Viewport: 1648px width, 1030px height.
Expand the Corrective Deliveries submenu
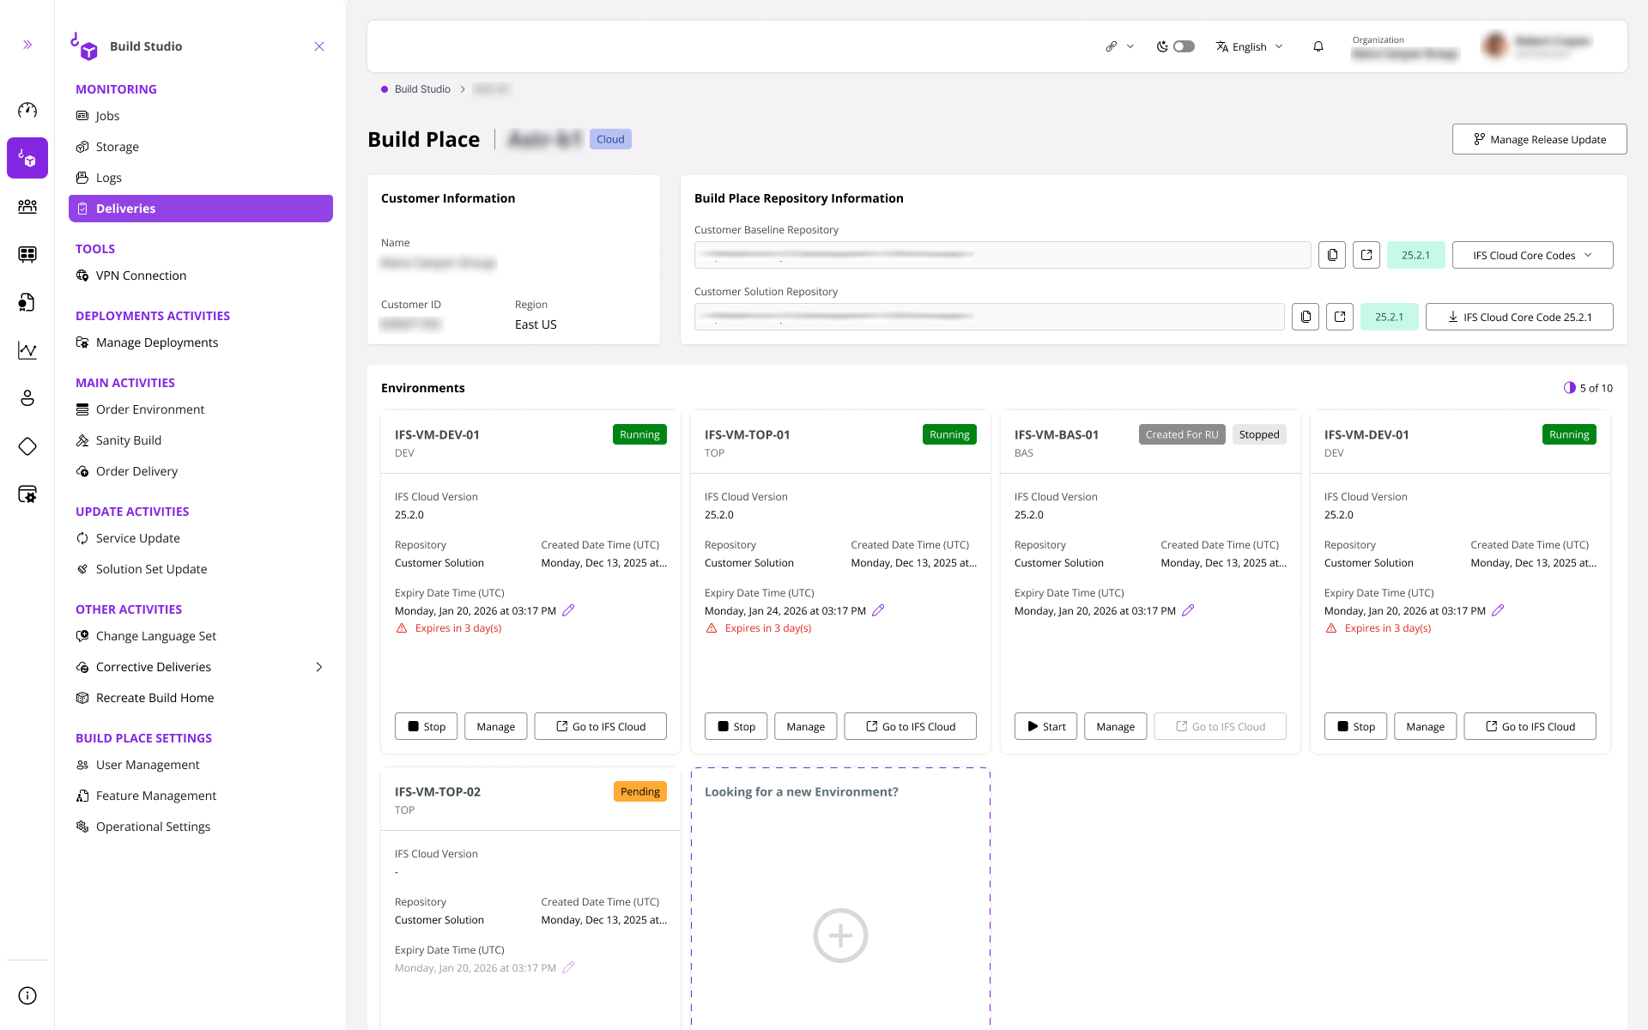coord(319,667)
